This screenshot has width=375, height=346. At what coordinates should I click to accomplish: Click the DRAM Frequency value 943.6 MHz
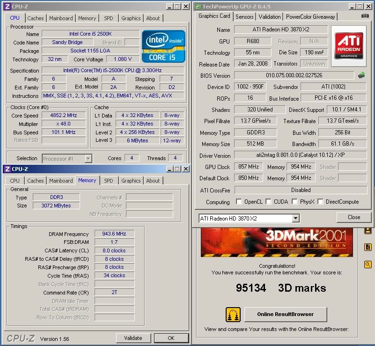[x=114, y=234]
